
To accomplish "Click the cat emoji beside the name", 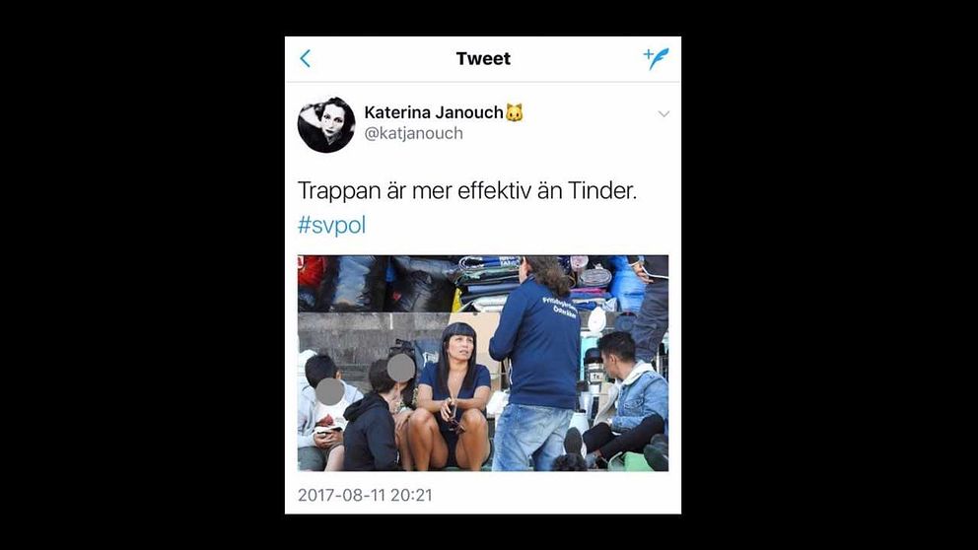I will (x=514, y=113).
